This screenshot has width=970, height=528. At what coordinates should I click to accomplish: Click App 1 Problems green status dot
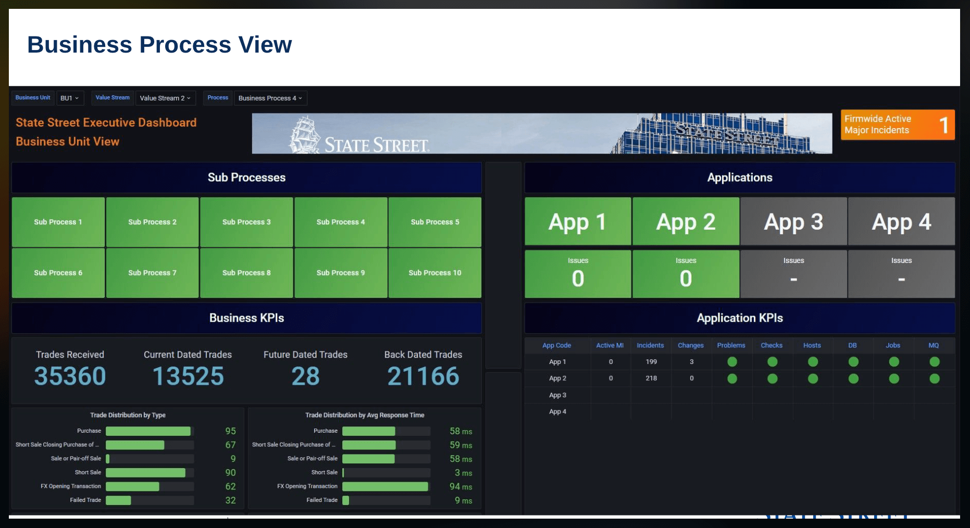(x=732, y=362)
